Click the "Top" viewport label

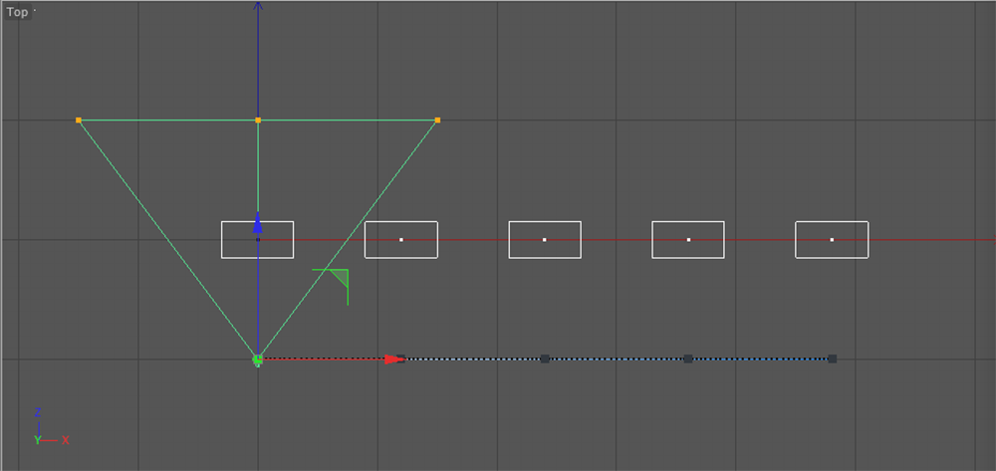[x=17, y=12]
